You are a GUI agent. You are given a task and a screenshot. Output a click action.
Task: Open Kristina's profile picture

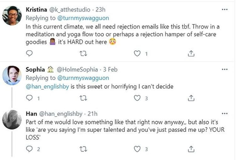[12, 15]
